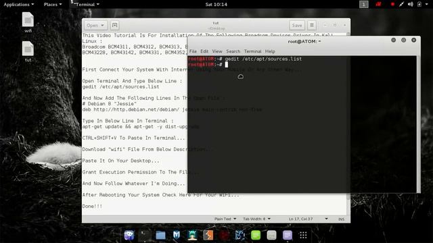Screen dimensions: 433x243
Task: Open the green notes dock icon
Action: (256, 235)
